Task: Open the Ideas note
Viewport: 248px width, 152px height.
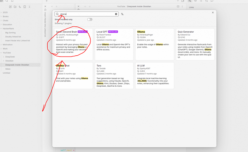Action: coord(8,69)
